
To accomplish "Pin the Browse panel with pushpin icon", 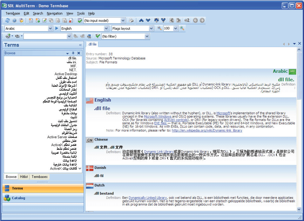I will [73, 53].
